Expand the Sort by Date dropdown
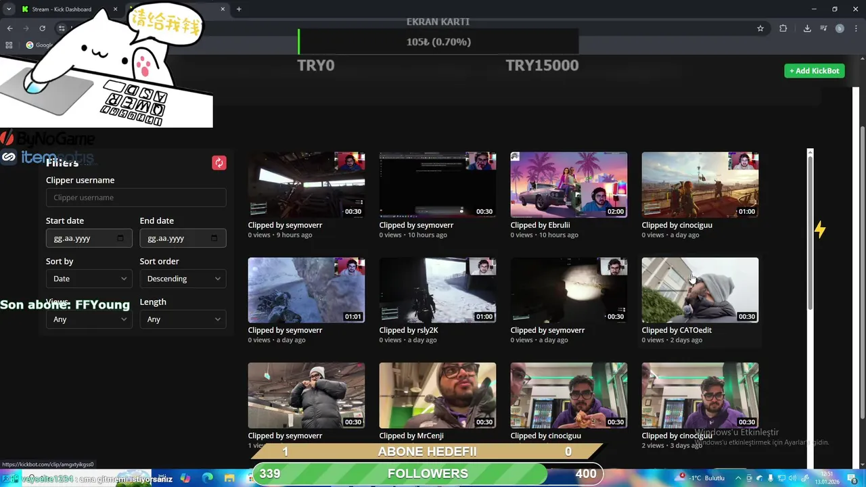The height and width of the screenshot is (487, 866). (89, 279)
